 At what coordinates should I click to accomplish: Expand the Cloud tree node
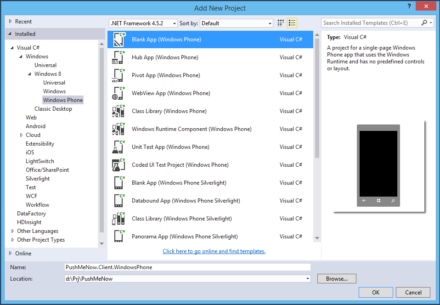[21, 135]
